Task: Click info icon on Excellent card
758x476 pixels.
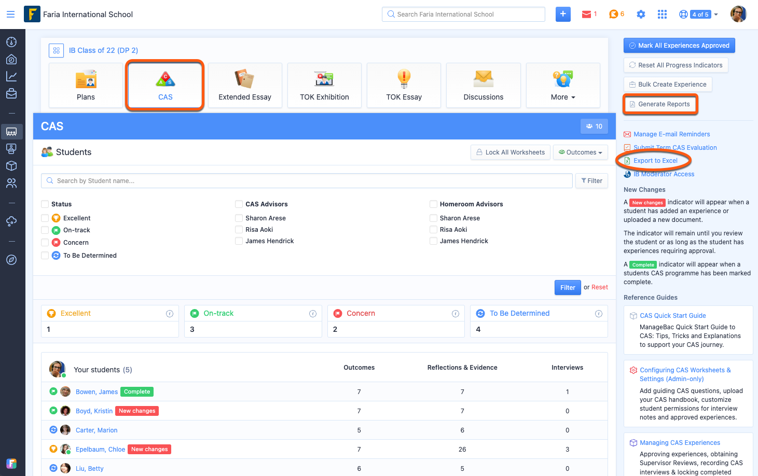Action: coord(169,314)
